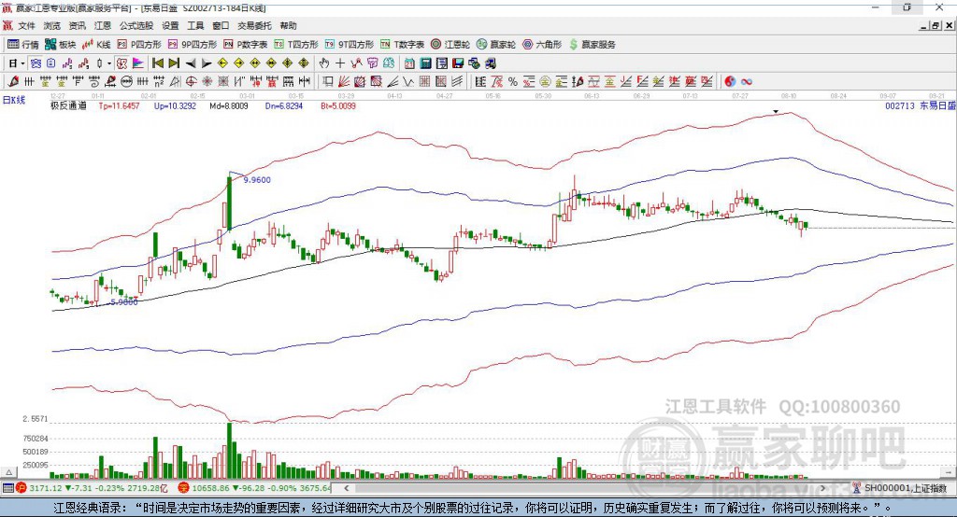The height and width of the screenshot is (517, 957).
Task: Select the circled target cycle tool
Action: (191, 81)
